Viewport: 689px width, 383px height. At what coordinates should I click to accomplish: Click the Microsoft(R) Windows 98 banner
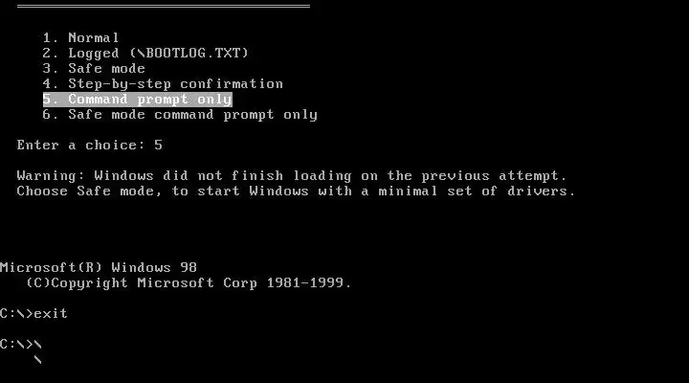click(99, 267)
